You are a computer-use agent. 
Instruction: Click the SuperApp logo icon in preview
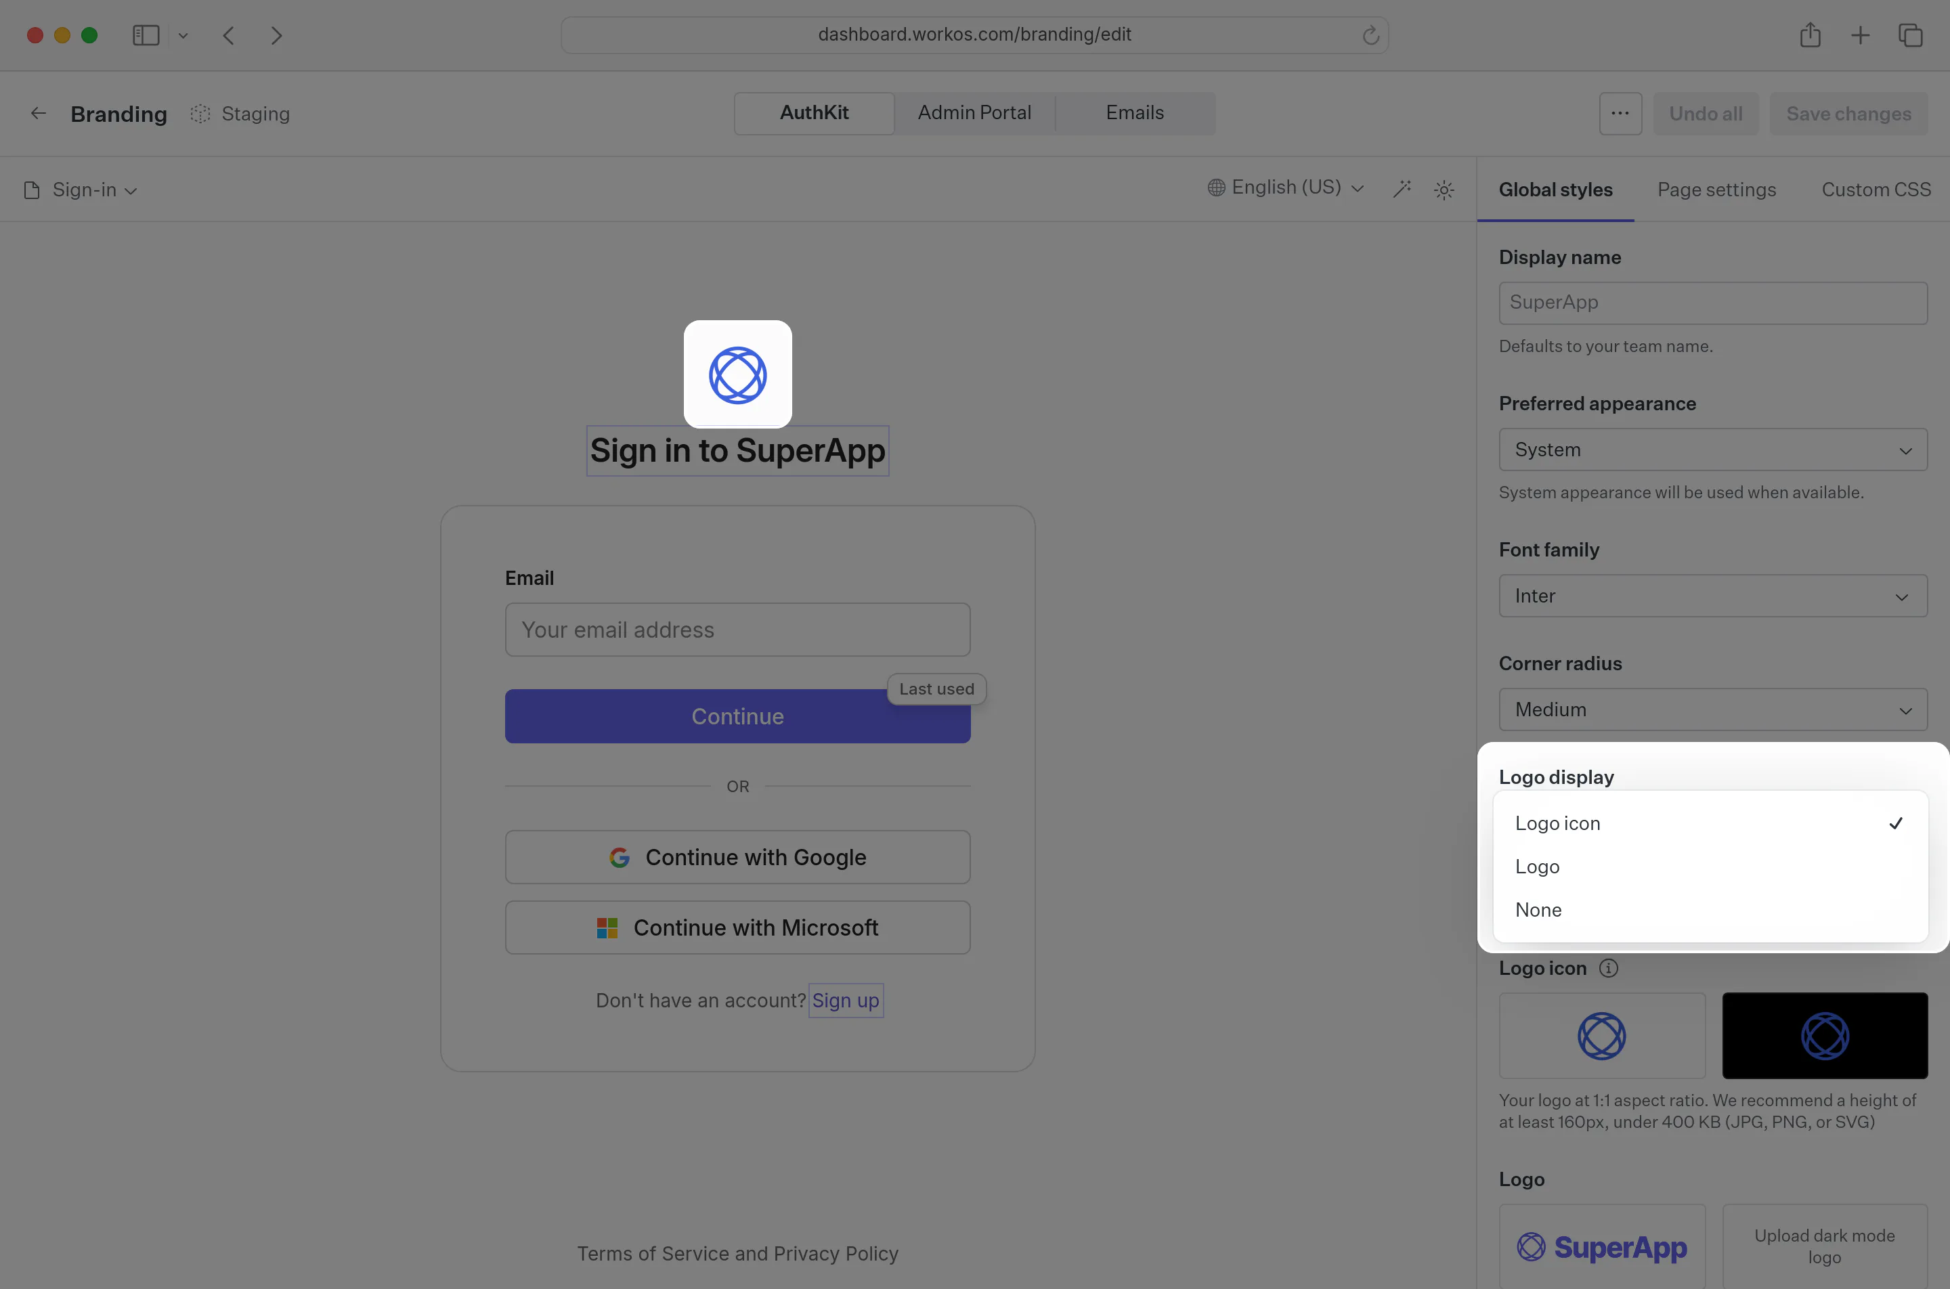click(x=737, y=375)
